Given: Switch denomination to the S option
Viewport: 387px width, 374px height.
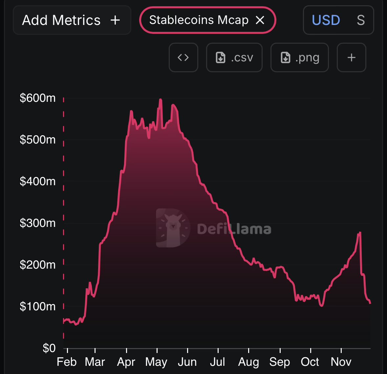Looking at the screenshot, I should [360, 20].
